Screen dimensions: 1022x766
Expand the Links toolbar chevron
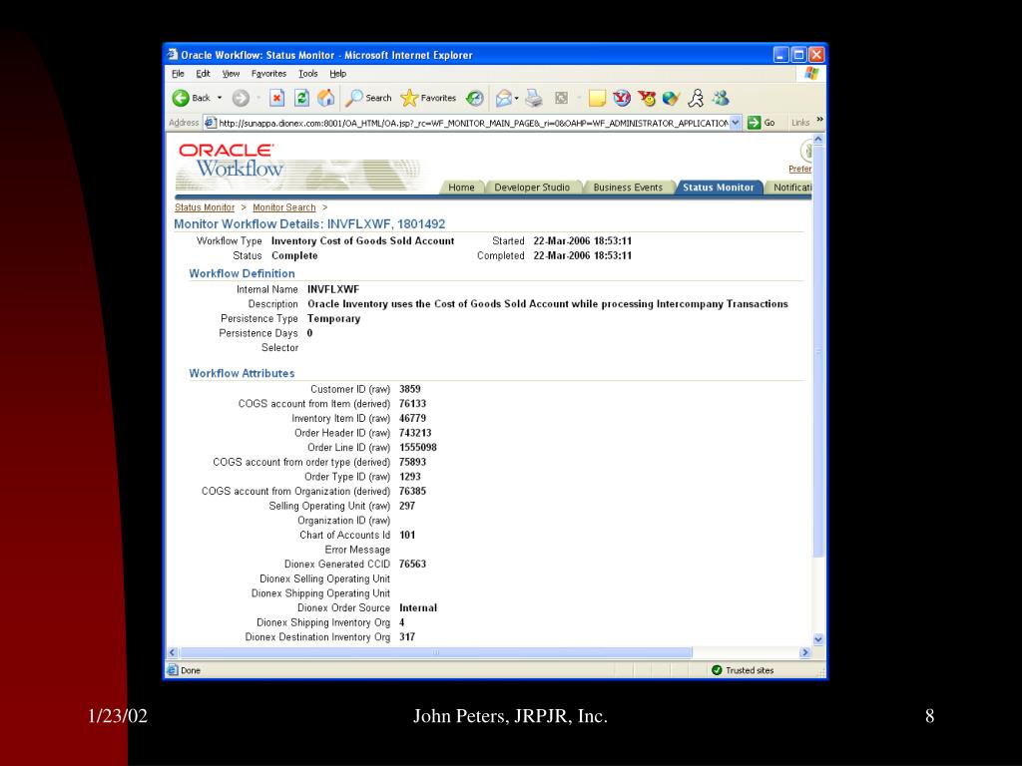(x=819, y=120)
